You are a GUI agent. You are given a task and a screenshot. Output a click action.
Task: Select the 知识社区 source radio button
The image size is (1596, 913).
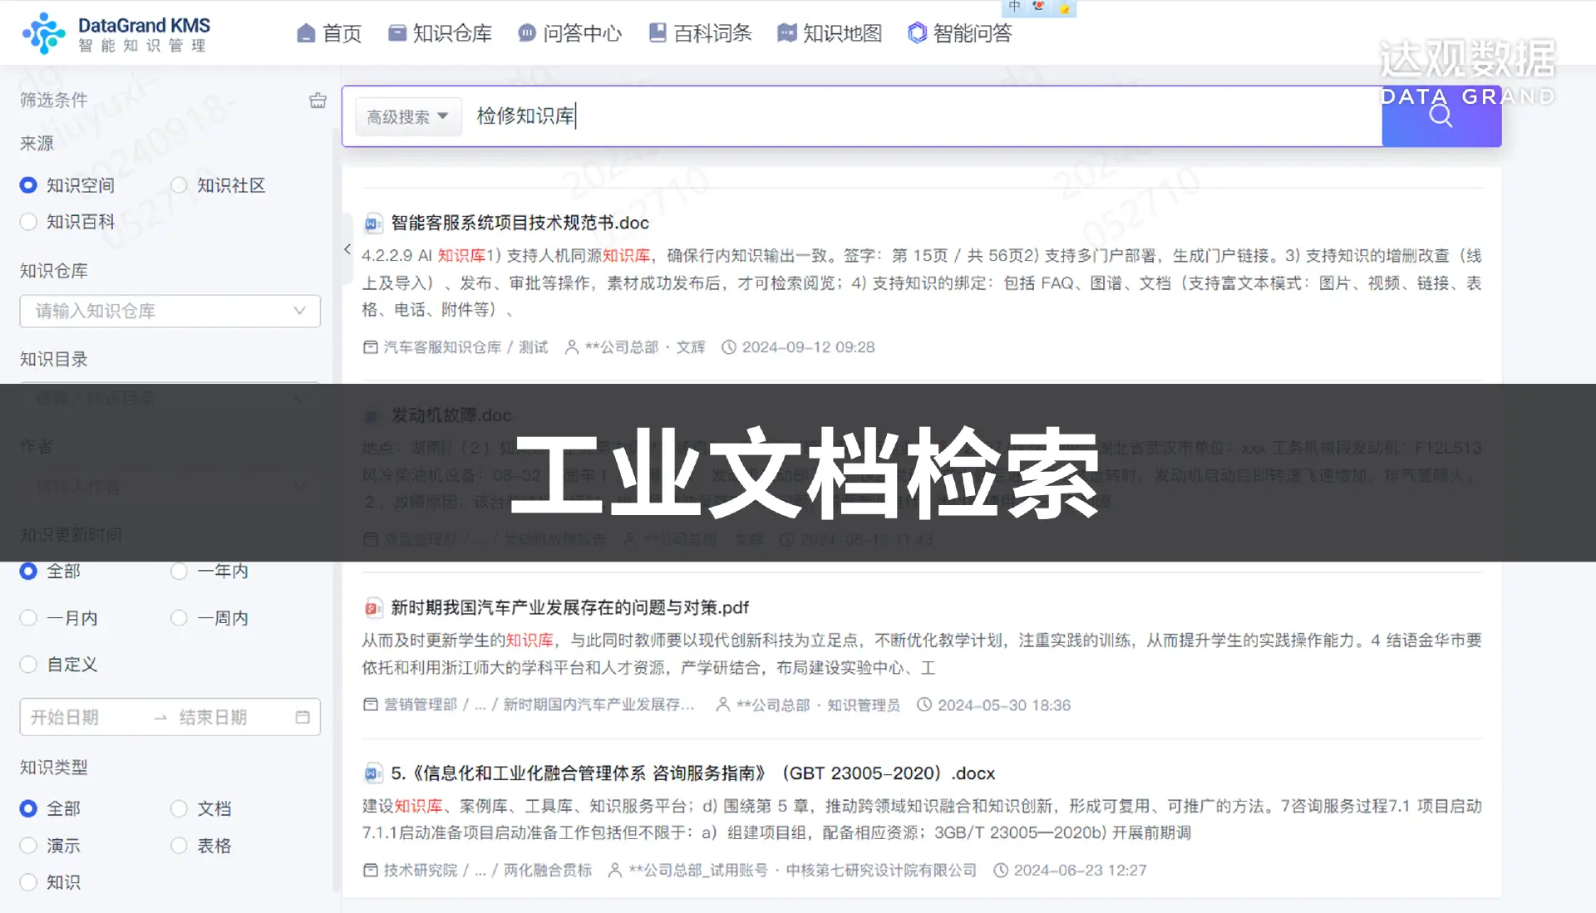[x=179, y=185]
